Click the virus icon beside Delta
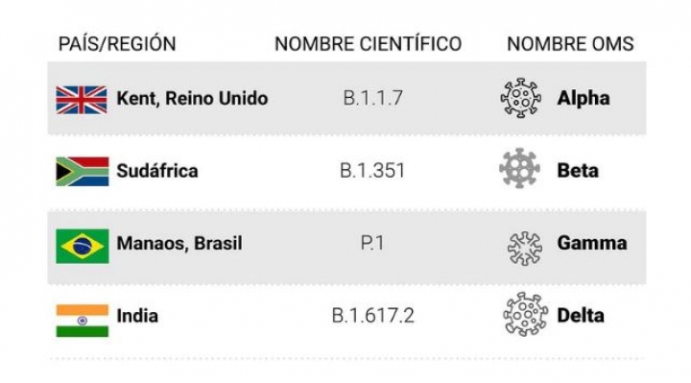This screenshot has height=383, width=691. (x=525, y=314)
